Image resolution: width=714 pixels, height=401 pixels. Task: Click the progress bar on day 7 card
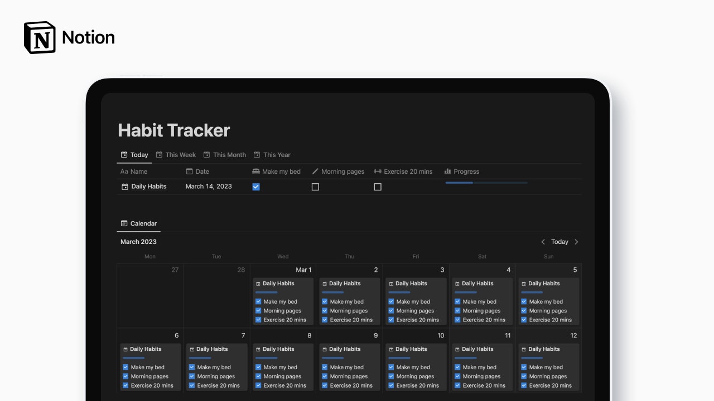[200, 358]
